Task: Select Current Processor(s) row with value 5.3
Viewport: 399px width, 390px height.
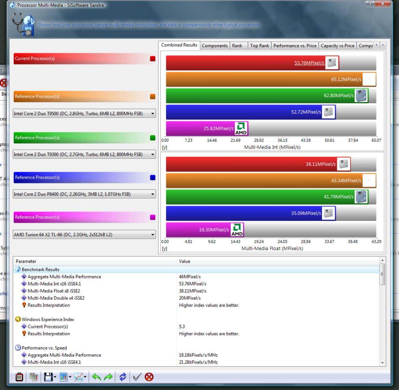Action: click(x=197, y=326)
